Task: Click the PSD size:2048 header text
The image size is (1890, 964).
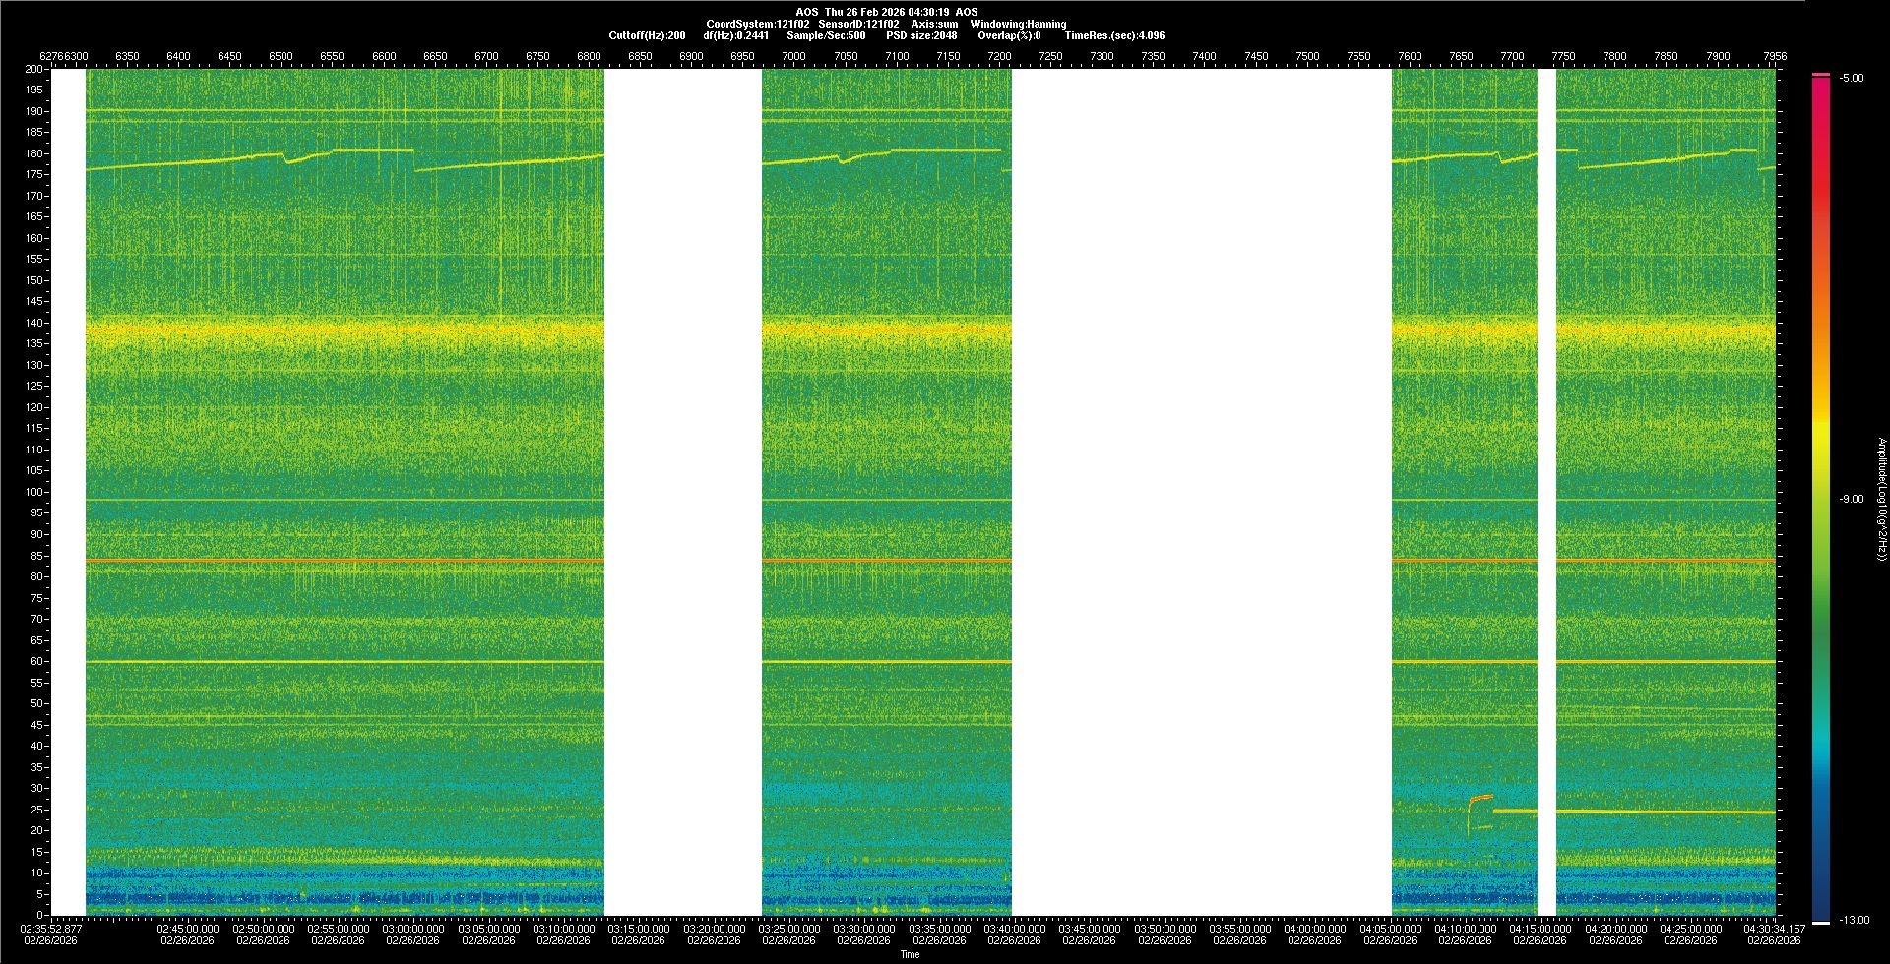Action: tap(920, 35)
